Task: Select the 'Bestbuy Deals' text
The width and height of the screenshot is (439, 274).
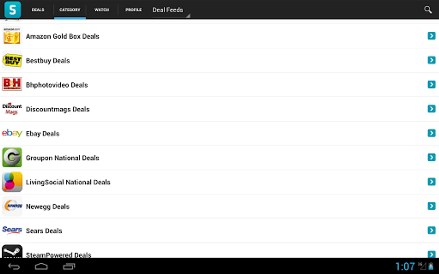Action: point(48,61)
